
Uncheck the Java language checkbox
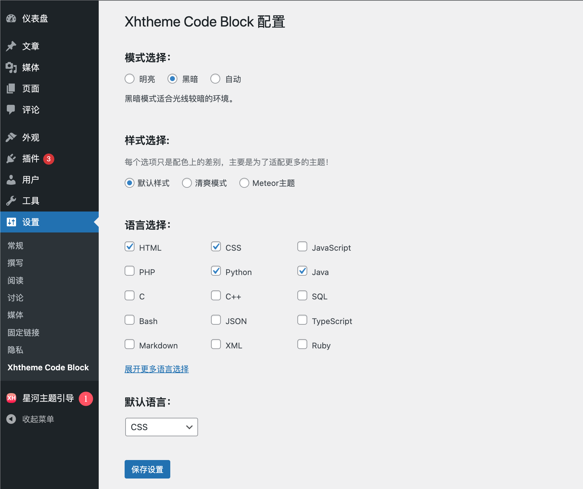pos(302,271)
